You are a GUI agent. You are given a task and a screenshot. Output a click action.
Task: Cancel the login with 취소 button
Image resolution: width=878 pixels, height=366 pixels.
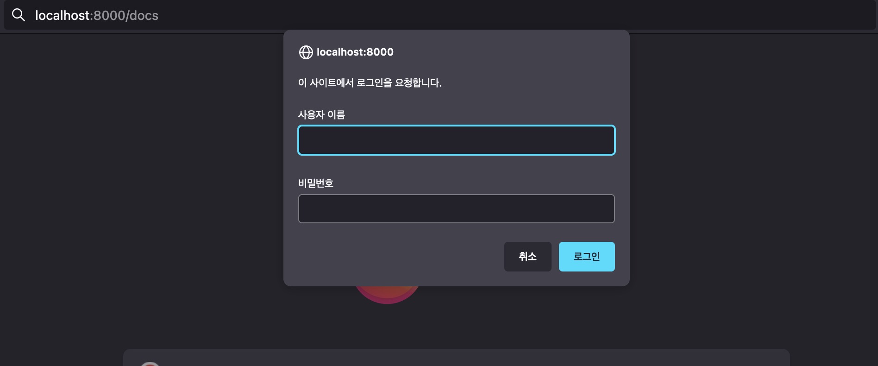click(527, 256)
